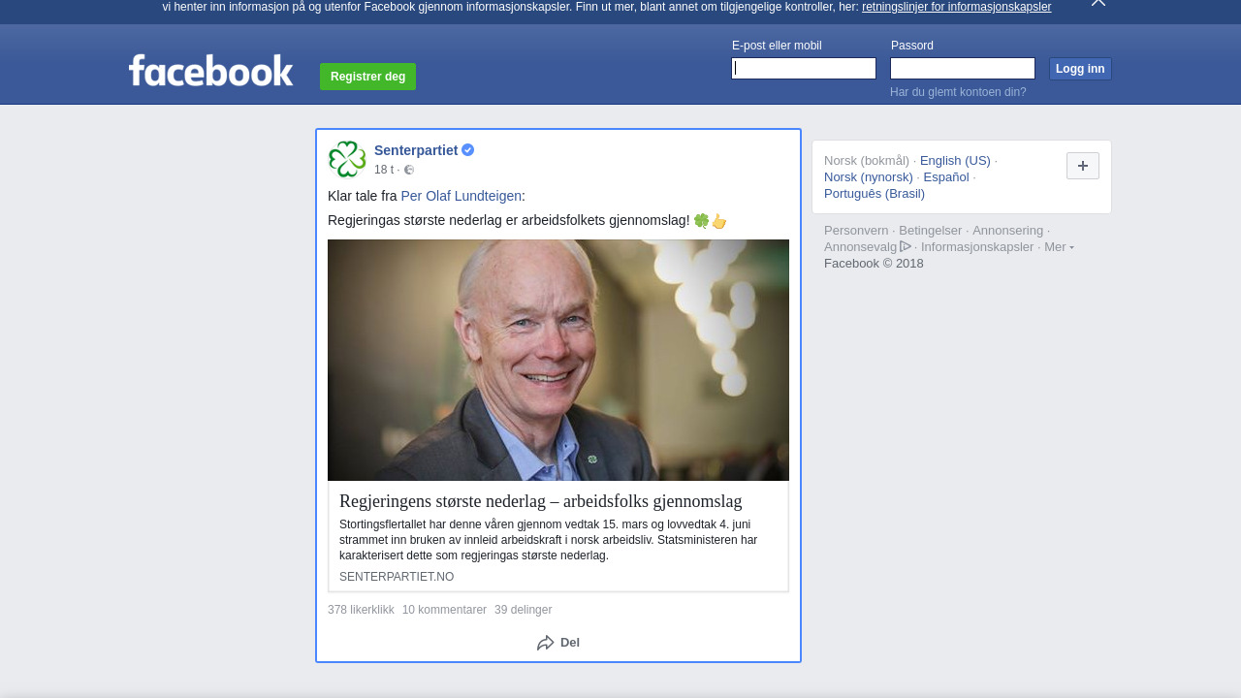
Task: Open the article photo of smiling man
Action: pos(558,360)
